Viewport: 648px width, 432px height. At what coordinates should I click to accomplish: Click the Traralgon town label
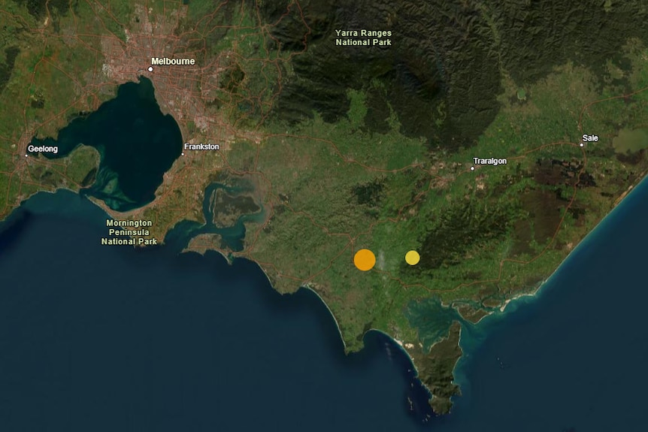[x=489, y=161]
